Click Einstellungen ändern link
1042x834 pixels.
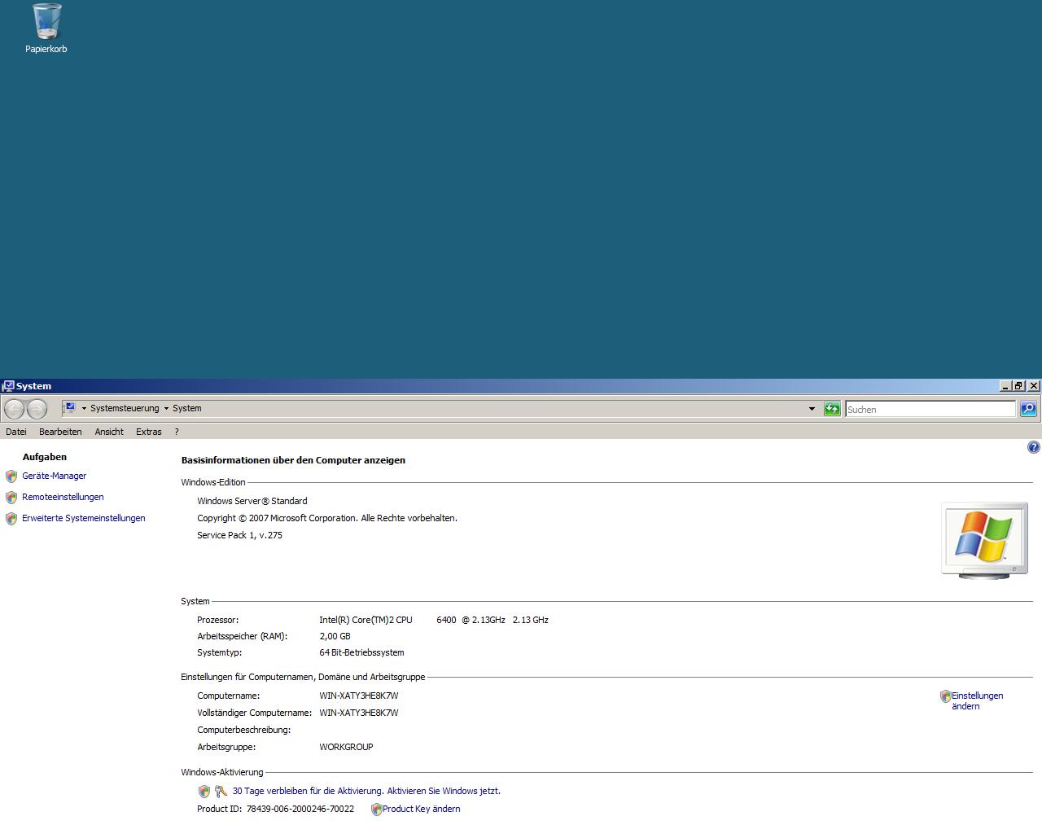tap(977, 700)
